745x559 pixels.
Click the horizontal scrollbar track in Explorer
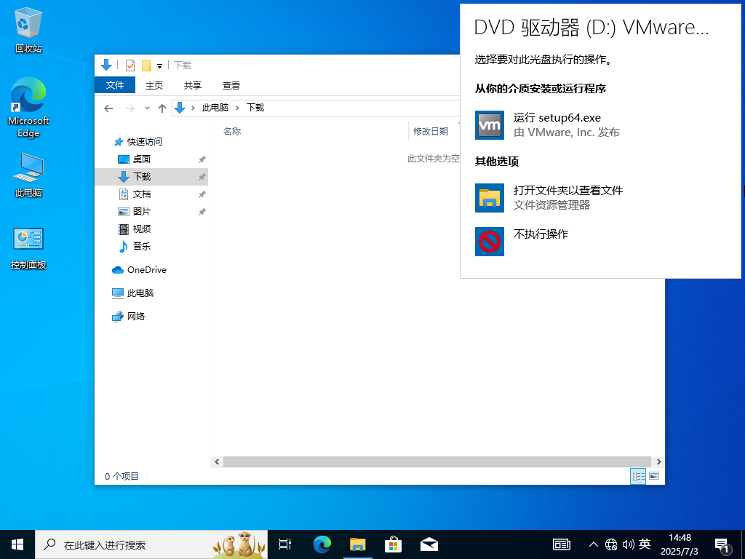pos(437,461)
